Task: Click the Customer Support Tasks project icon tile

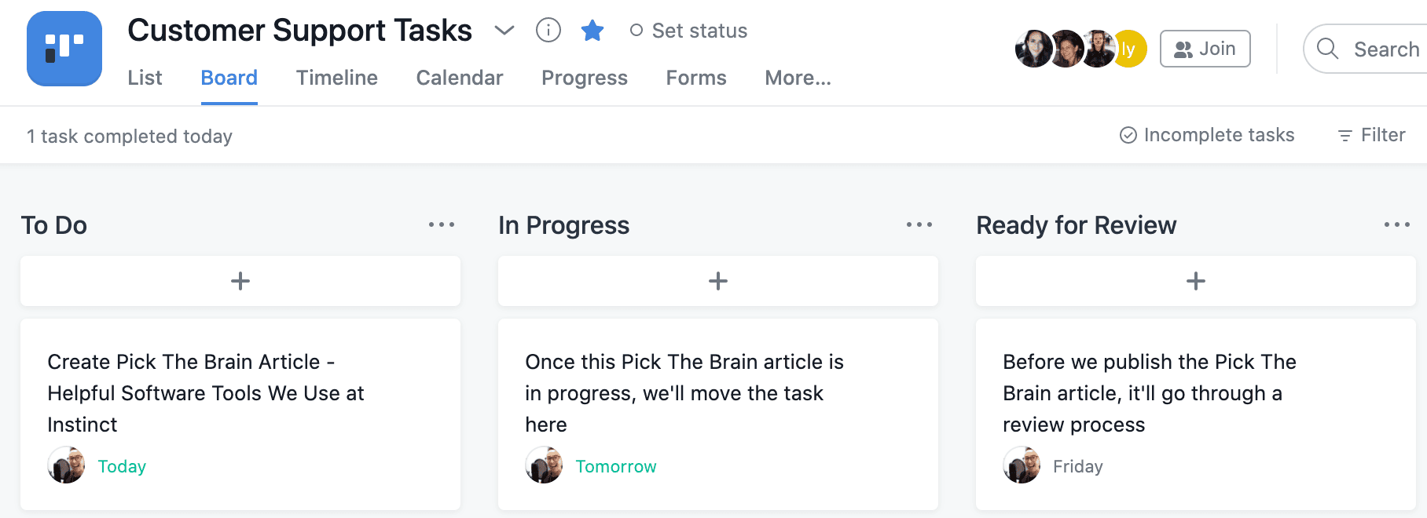Action: tap(64, 48)
